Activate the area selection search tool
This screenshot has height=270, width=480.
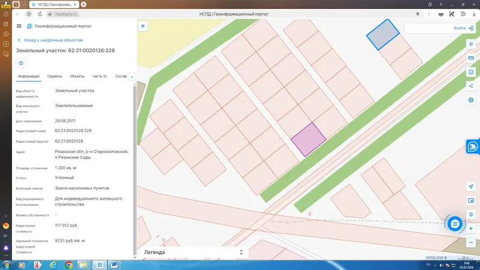click(x=471, y=72)
